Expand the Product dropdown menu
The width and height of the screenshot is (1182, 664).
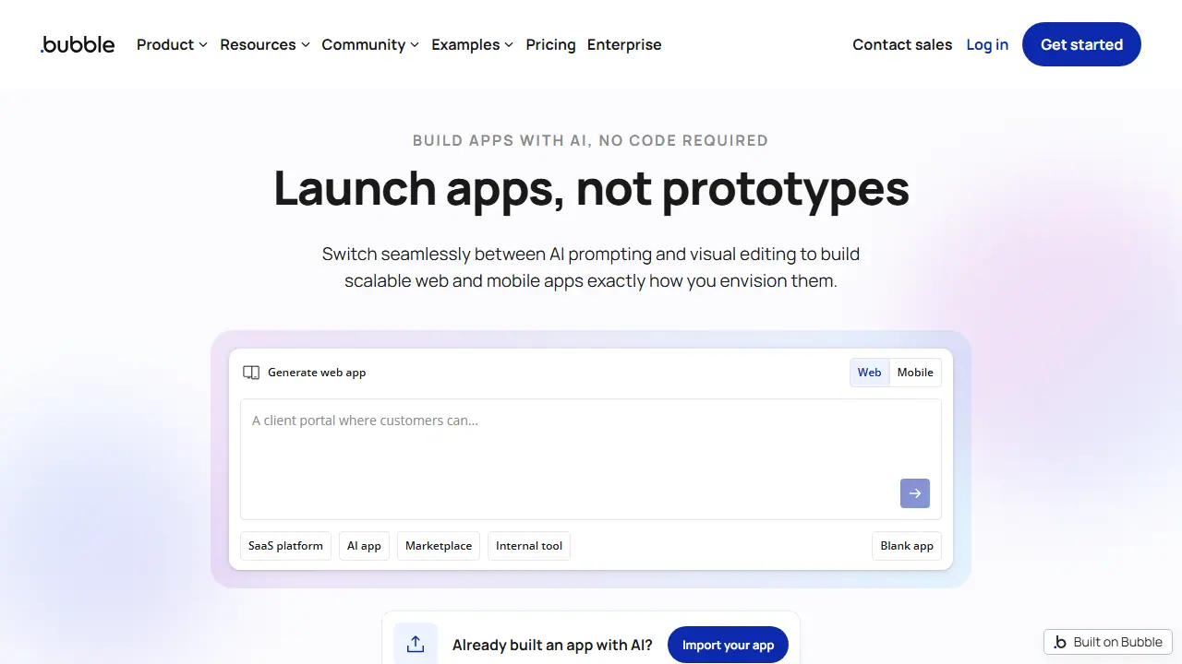click(172, 44)
